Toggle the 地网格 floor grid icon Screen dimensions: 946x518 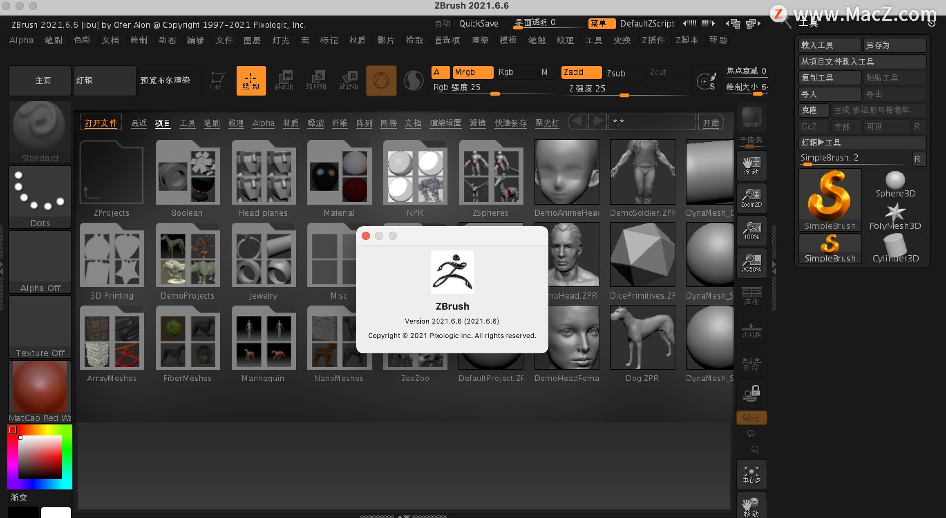(x=751, y=330)
